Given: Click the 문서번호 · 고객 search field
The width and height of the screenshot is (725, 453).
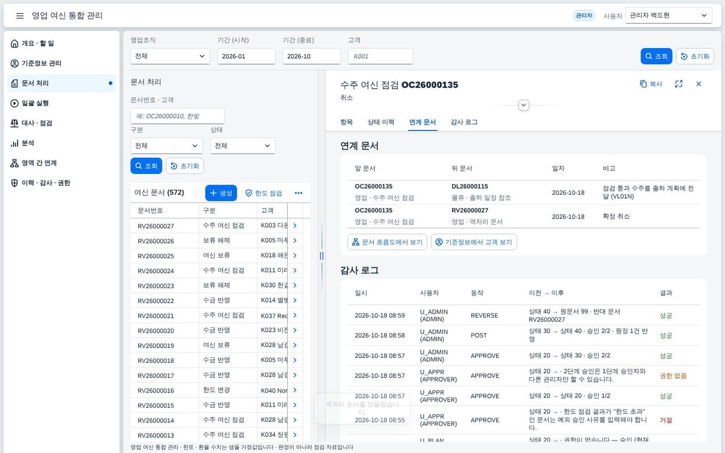Looking at the screenshot, I should point(177,116).
